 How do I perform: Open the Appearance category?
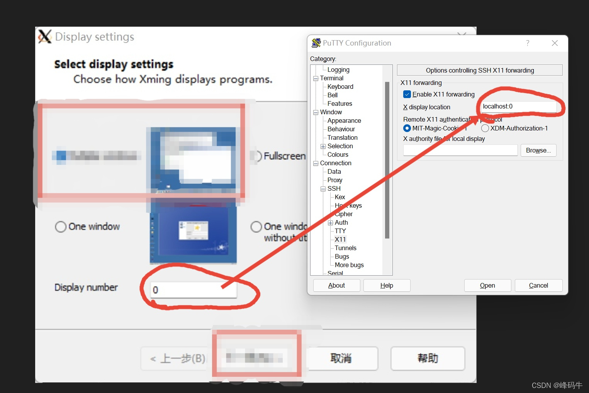click(344, 121)
